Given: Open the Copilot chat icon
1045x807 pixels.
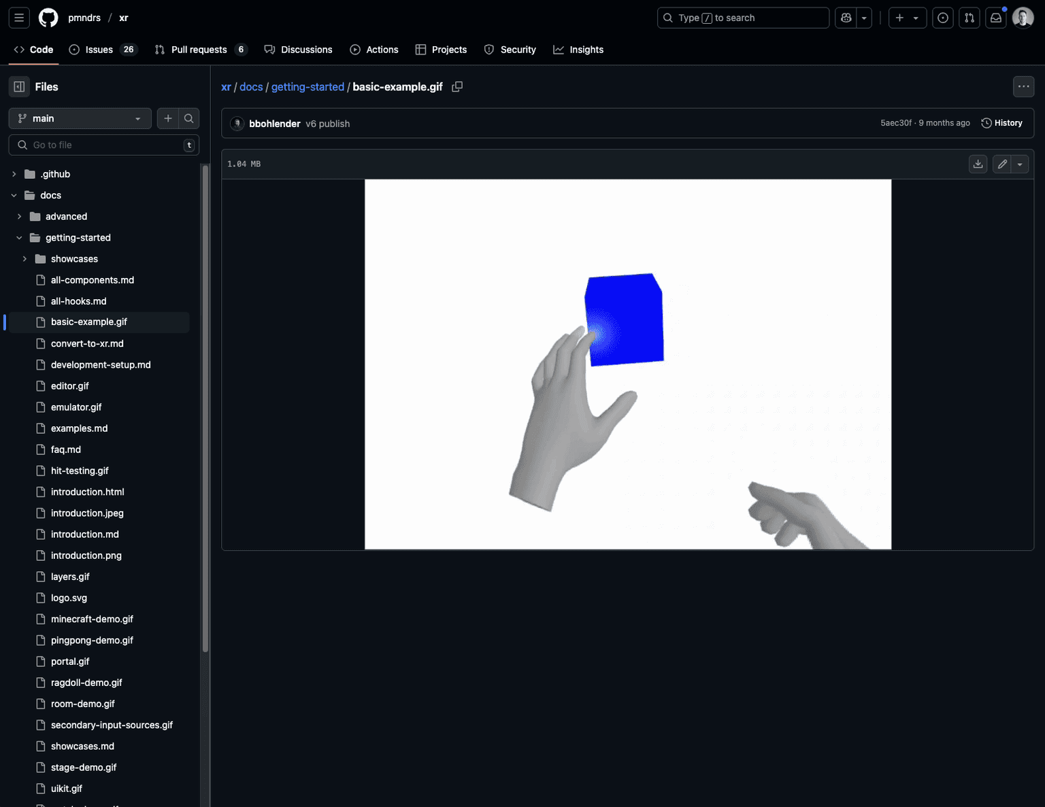Looking at the screenshot, I should pyautogui.click(x=846, y=18).
